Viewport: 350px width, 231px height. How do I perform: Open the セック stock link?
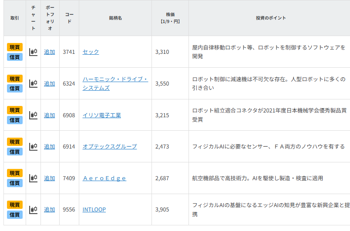click(x=91, y=52)
